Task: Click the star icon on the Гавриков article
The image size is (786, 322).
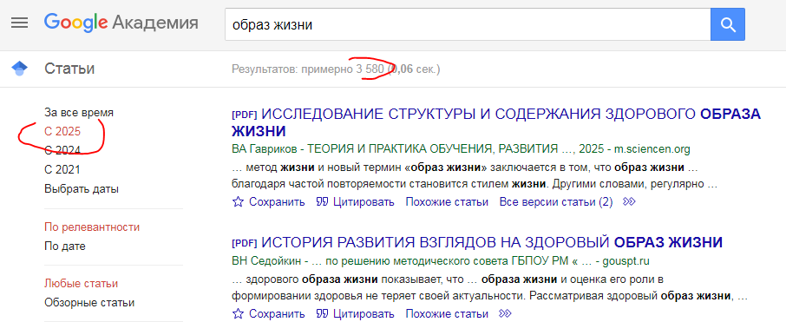Action: tap(238, 202)
